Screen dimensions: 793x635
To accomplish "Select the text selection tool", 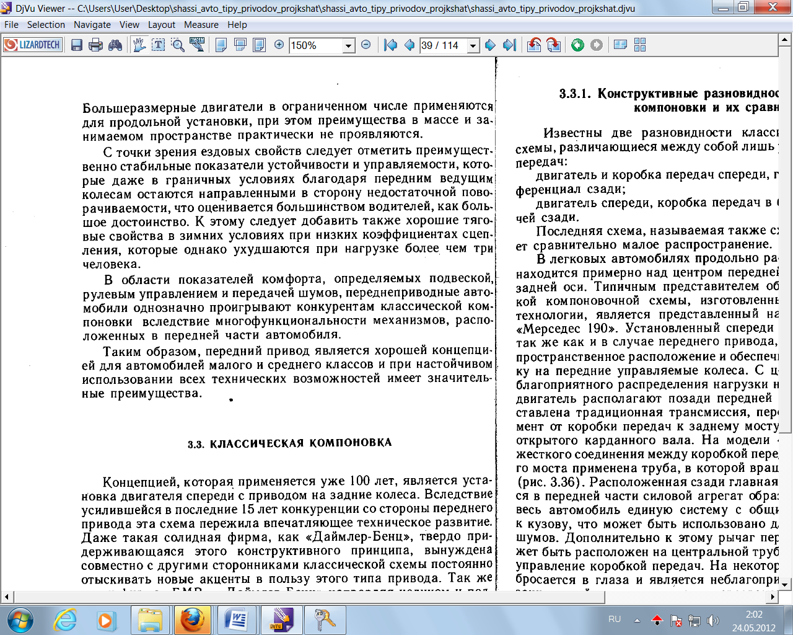I will click(x=159, y=45).
